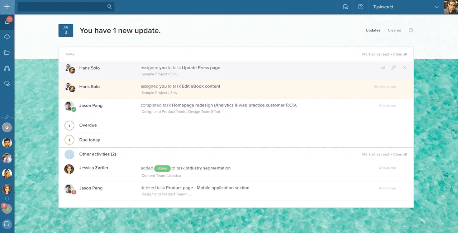The height and width of the screenshot is (233, 458).
Task: Expand the Taskworld workspace dropdown
Action: [406, 7]
